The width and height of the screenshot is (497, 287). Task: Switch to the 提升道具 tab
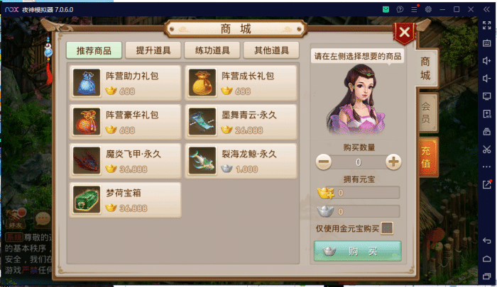coord(153,50)
